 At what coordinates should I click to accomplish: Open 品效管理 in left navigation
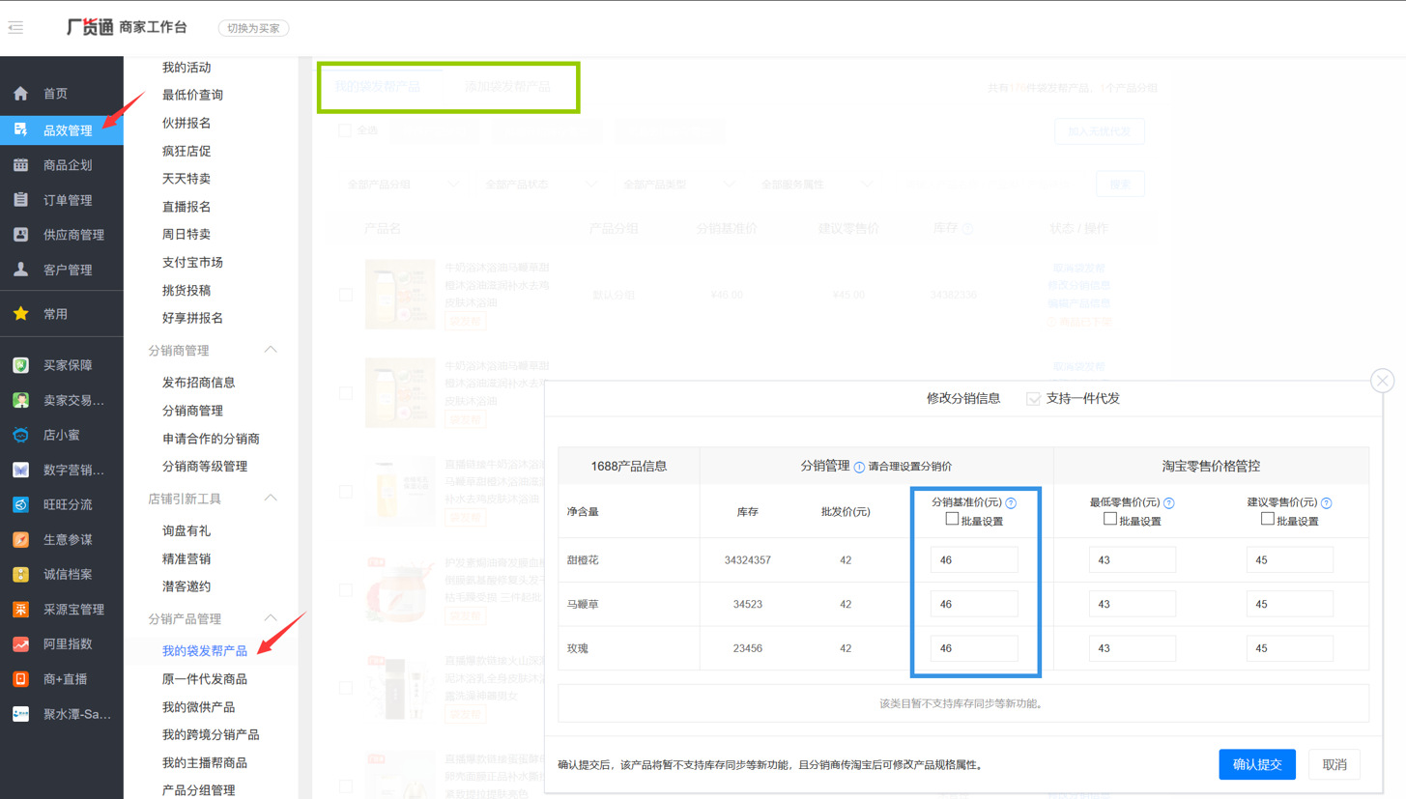[x=68, y=130]
